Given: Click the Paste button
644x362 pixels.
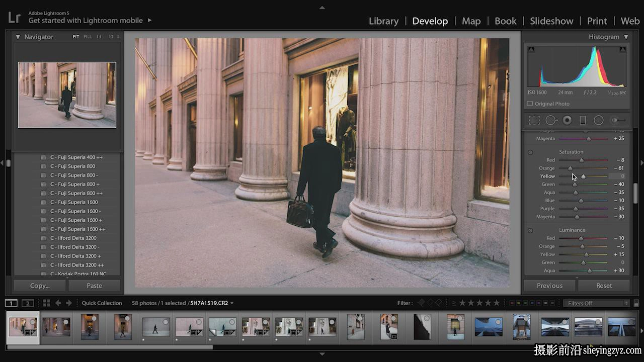Looking at the screenshot, I should [95, 286].
